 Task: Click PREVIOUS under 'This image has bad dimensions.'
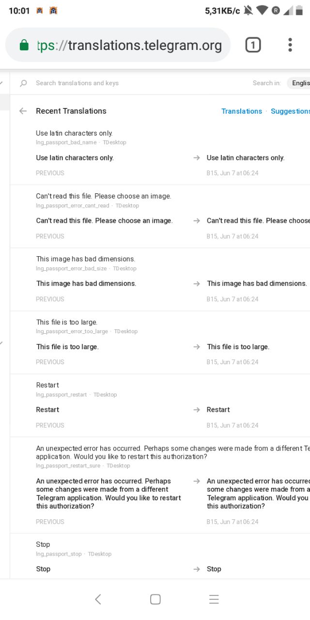(50, 299)
